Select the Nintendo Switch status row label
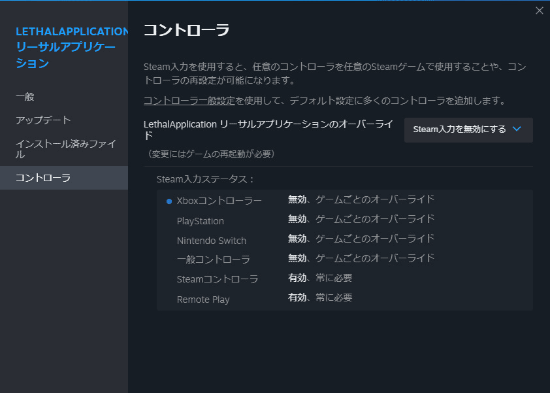 coord(212,241)
